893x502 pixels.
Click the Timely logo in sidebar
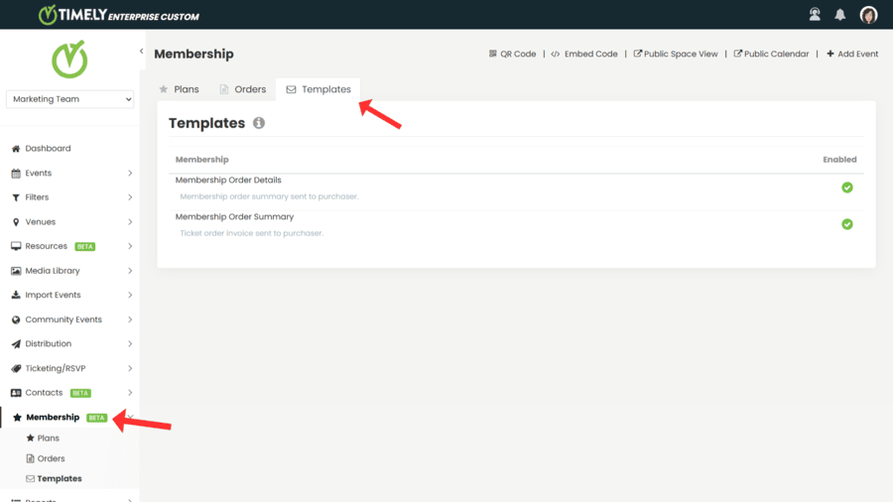(x=69, y=60)
